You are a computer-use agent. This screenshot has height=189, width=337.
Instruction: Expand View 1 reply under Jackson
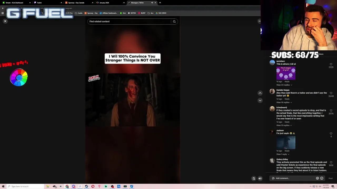tap(283, 154)
